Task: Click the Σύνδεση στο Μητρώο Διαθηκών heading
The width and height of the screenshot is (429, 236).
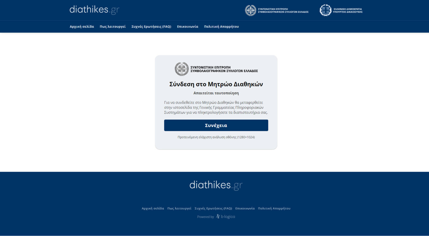Action: [x=216, y=84]
